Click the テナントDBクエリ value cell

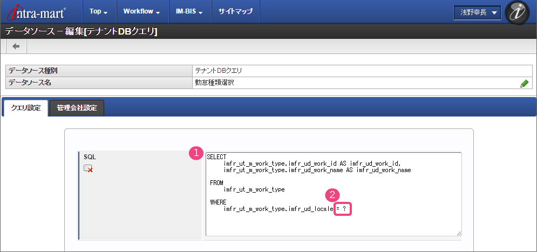click(362, 71)
